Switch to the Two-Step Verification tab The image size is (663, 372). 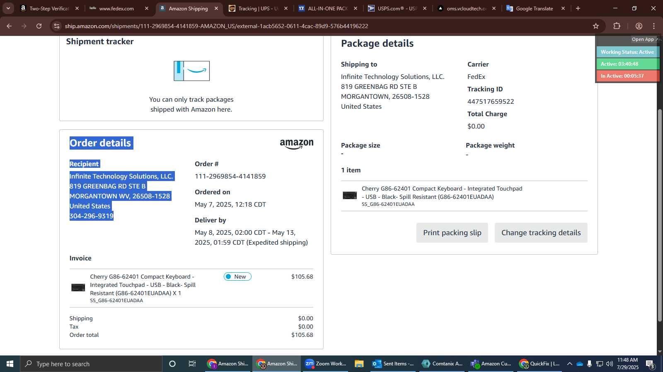pos(49,8)
